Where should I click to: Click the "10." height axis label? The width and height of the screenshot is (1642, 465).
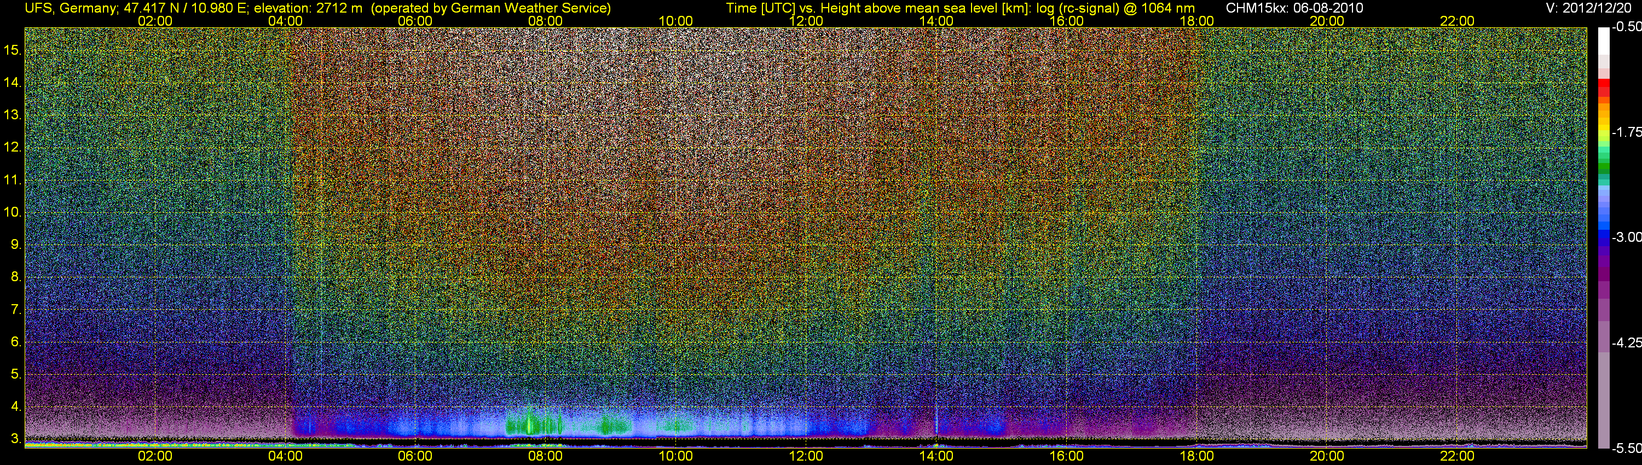tap(13, 213)
